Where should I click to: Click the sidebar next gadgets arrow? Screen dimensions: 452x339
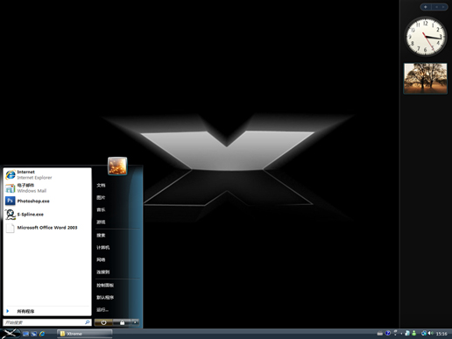pyautogui.click(x=443, y=7)
